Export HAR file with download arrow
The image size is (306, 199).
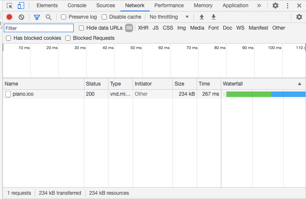[214, 17]
